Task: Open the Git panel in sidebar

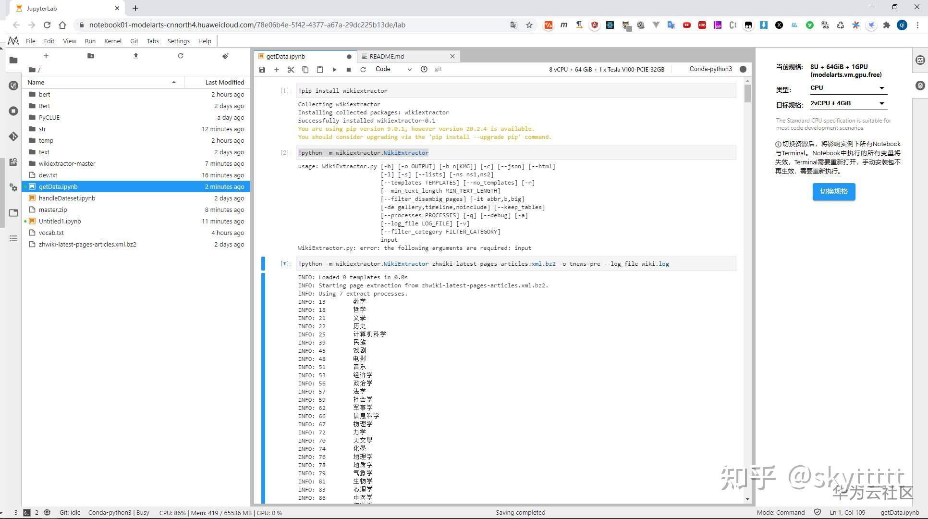Action: tap(13, 136)
